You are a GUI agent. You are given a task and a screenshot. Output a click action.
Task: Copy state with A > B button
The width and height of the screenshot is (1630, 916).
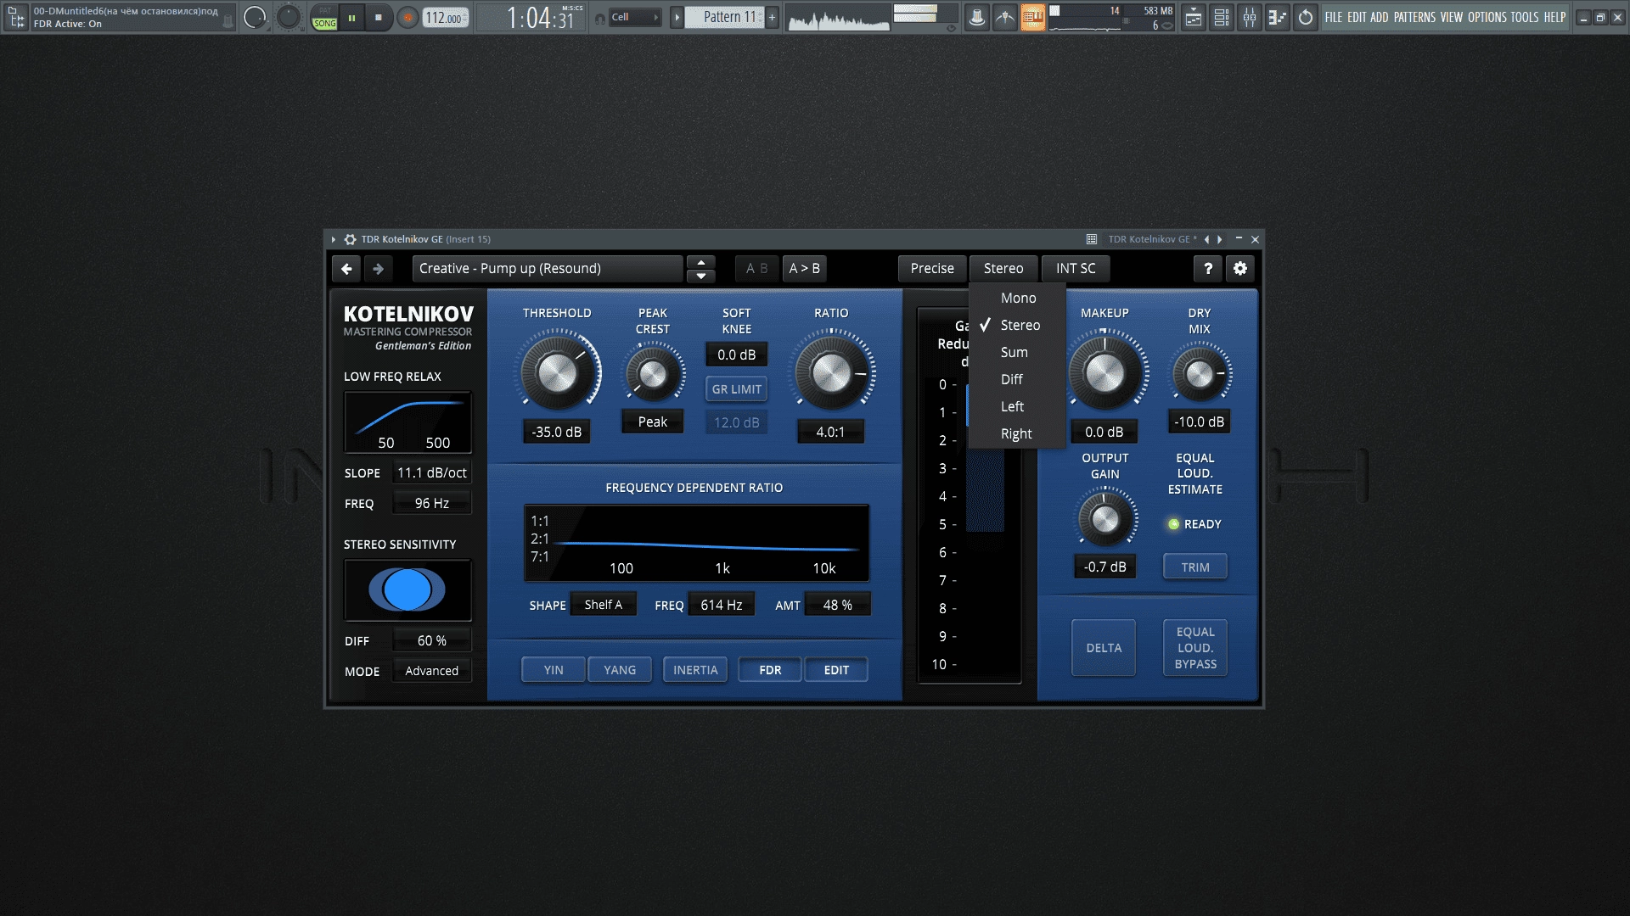[805, 269]
